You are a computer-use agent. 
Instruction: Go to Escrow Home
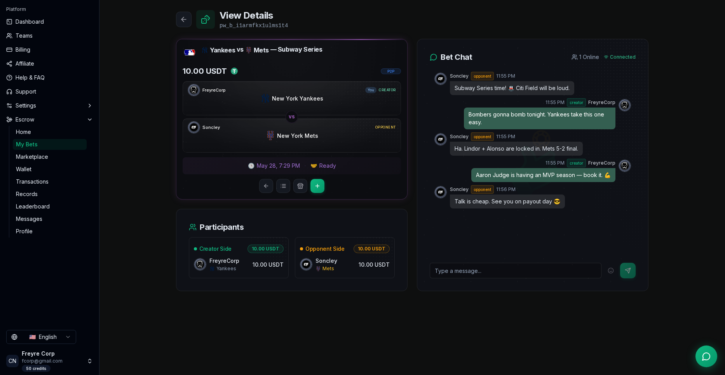tap(50, 132)
